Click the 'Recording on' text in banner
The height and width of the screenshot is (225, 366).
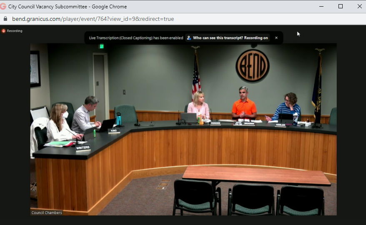(256, 38)
